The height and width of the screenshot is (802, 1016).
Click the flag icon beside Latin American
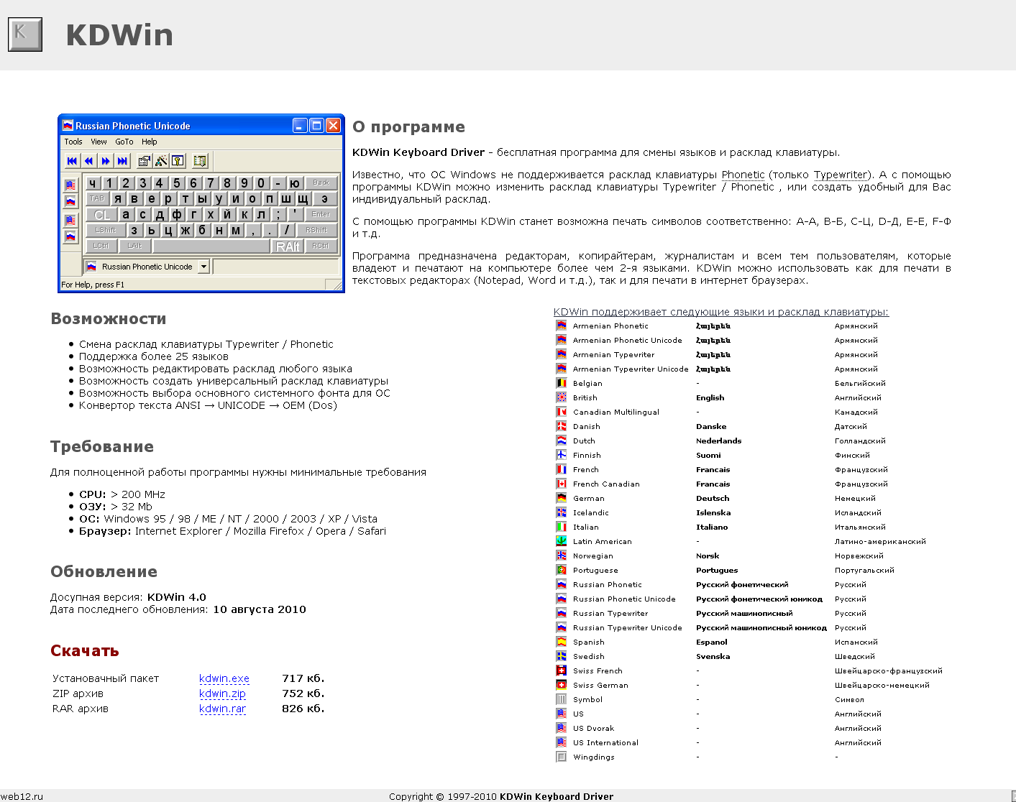coord(561,541)
